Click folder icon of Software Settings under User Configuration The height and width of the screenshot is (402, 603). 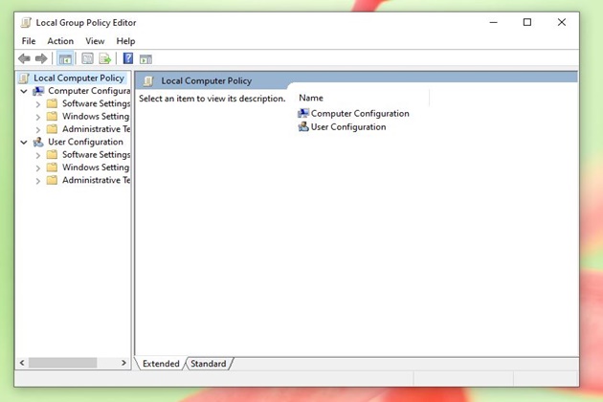(x=52, y=155)
